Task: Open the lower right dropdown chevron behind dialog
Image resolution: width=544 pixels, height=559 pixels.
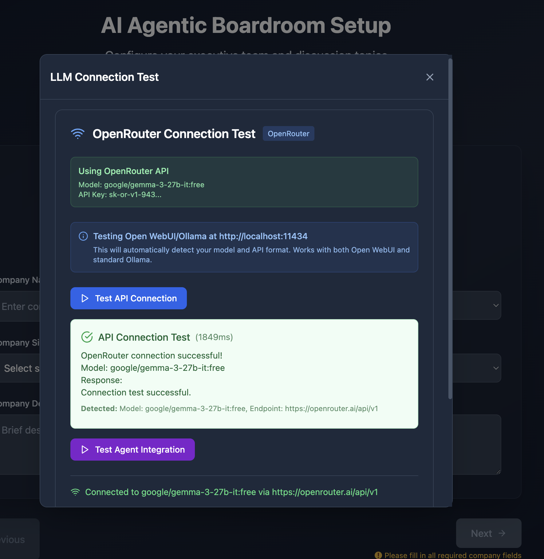Action: (496, 368)
